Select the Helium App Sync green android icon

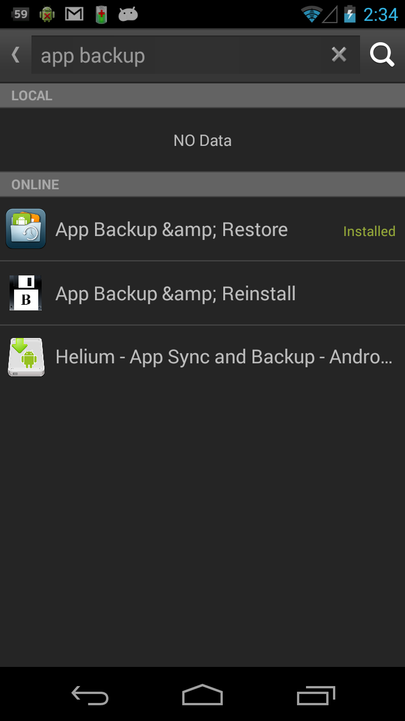coord(26,357)
